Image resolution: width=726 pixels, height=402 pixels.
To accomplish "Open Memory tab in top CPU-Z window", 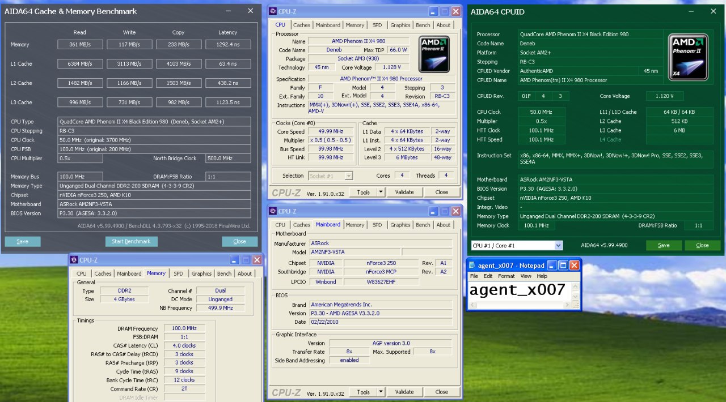I will point(355,25).
